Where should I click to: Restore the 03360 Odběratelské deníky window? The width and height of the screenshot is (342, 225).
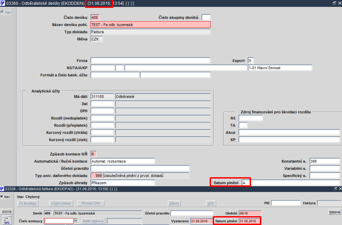[x=334, y=3]
